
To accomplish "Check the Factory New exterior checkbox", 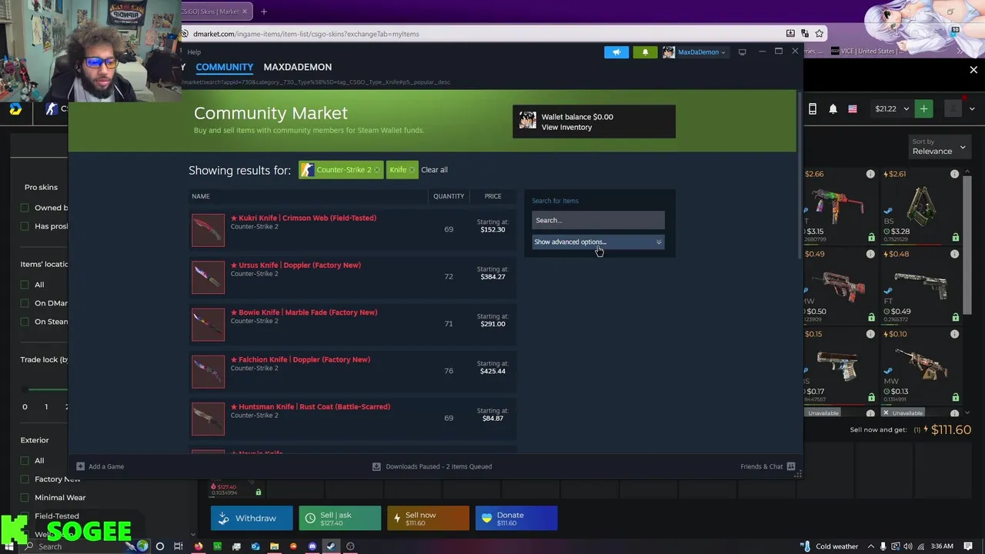I will click(25, 479).
